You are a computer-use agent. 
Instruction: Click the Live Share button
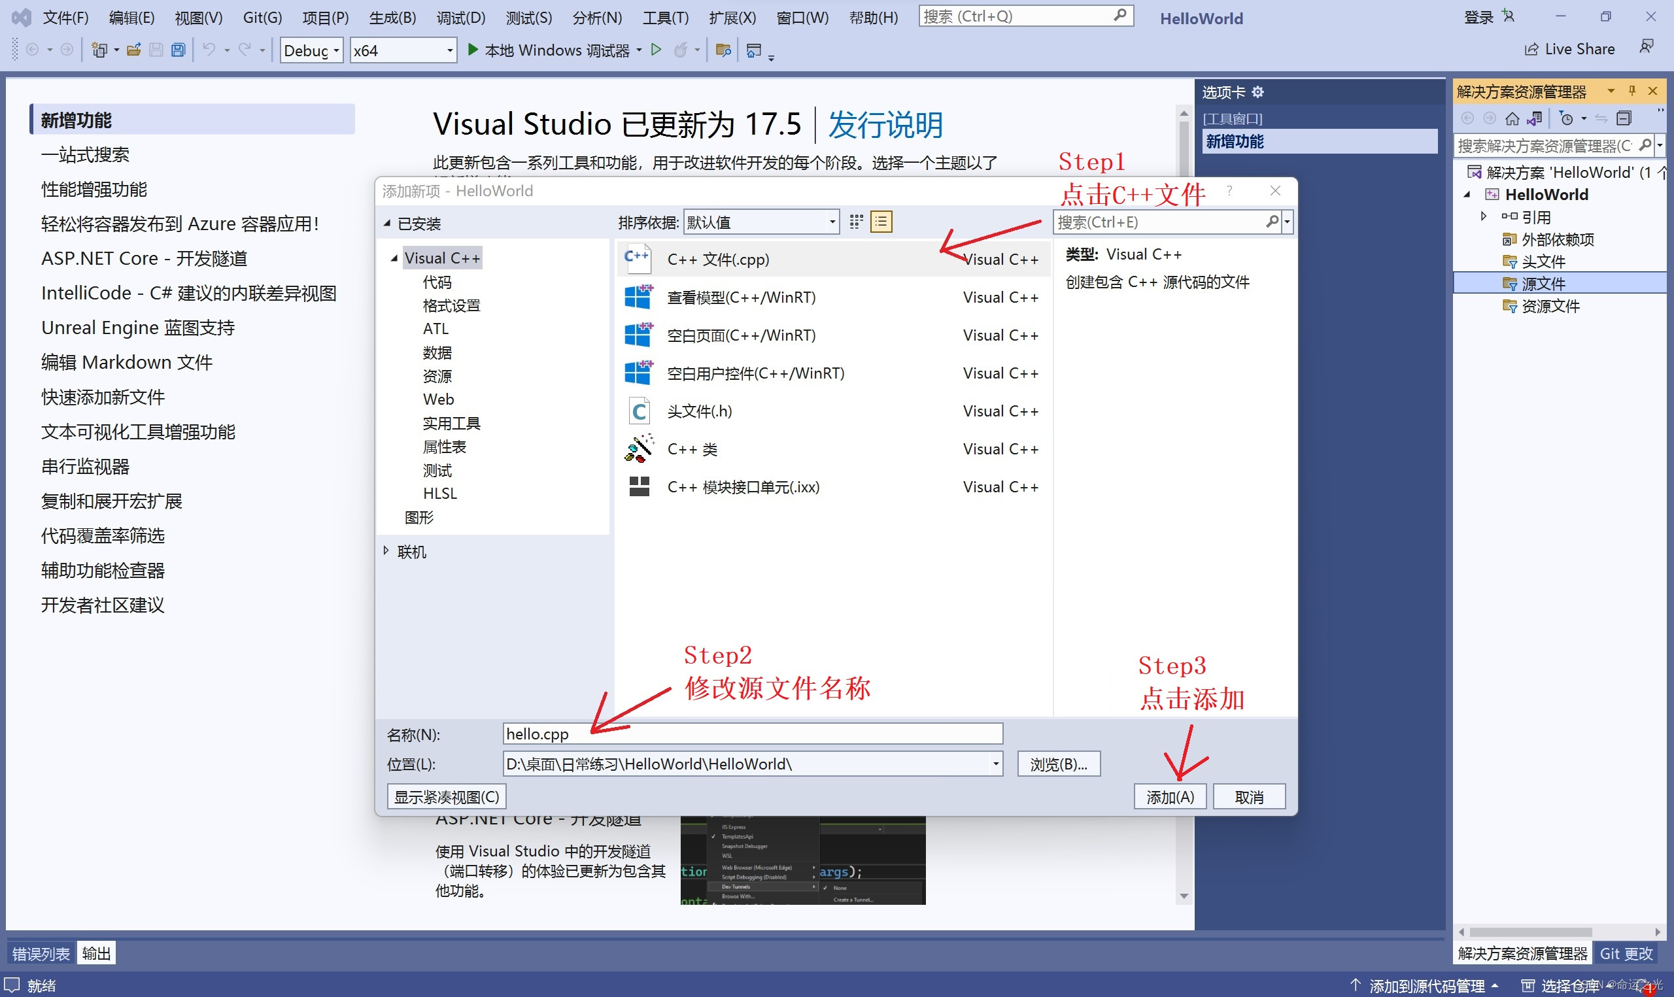pos(1569,49)
